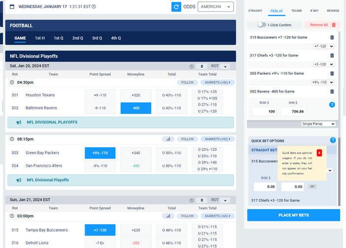
Task: Delete the 303 Packers +9½ selection
Action: [x=332, y=73]
